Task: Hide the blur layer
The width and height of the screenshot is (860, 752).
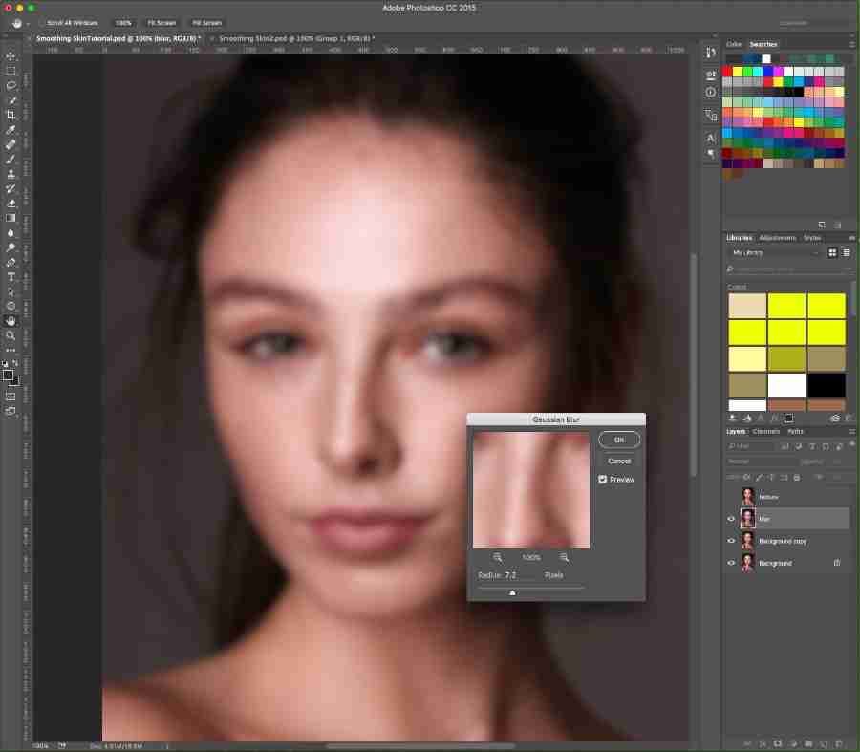Action: [x=731, y=518]
